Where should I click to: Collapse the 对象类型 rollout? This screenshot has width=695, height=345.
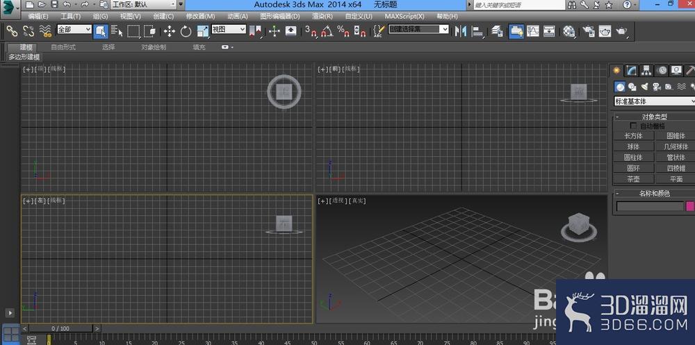pyautogui.click(x=654, y=117)
